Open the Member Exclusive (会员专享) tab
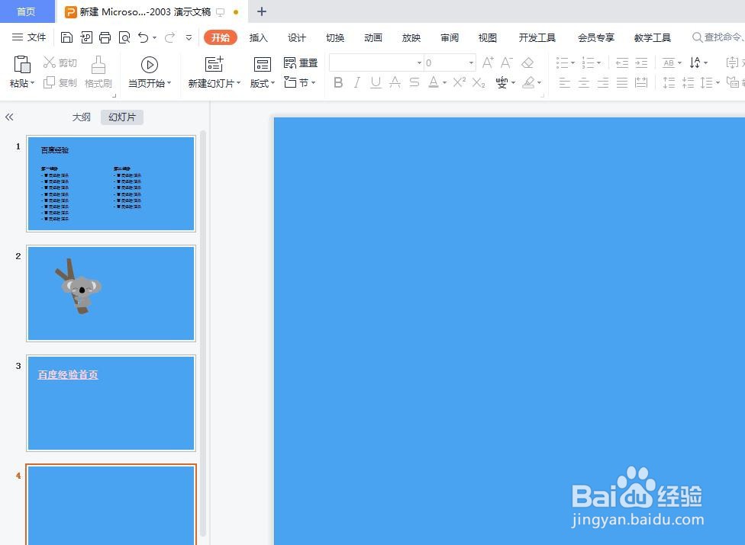This screenshot has height=545, width=745. coord(596,37)
